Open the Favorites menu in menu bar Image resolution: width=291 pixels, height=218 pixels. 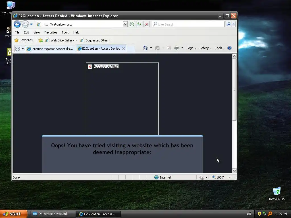coord(51,32)
